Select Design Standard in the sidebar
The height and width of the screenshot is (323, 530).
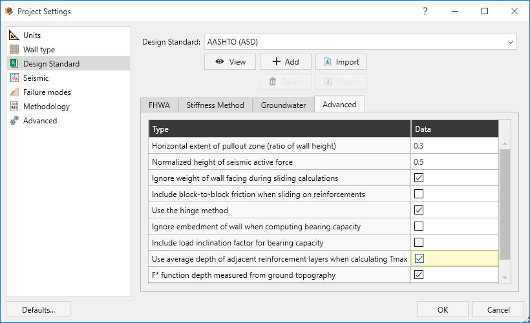69,63
